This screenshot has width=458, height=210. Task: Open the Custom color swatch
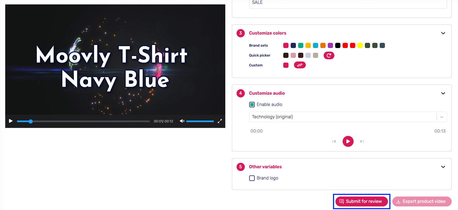click(x=286, y=65)
